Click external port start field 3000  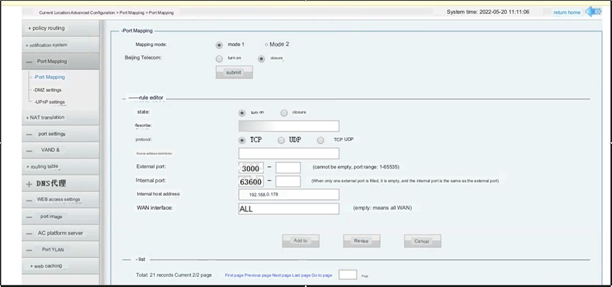251,168
